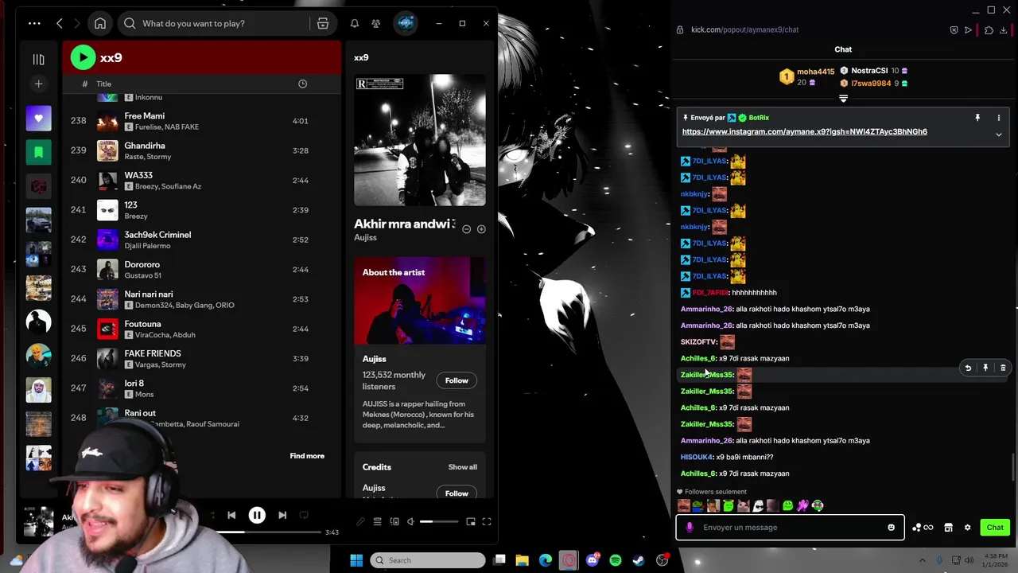The width and height of the screenshot is (1018, 573).
Task: Open the Now Playing album cover
Action: tap(420, 140)
